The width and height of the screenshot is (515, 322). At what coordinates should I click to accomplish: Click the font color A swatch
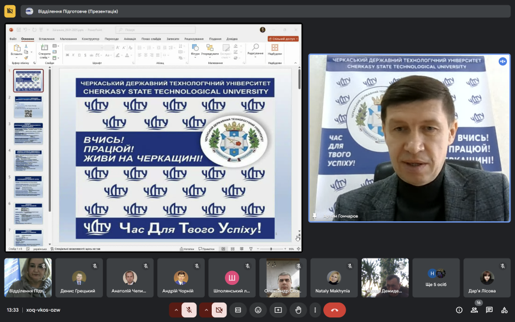[127, 55]
